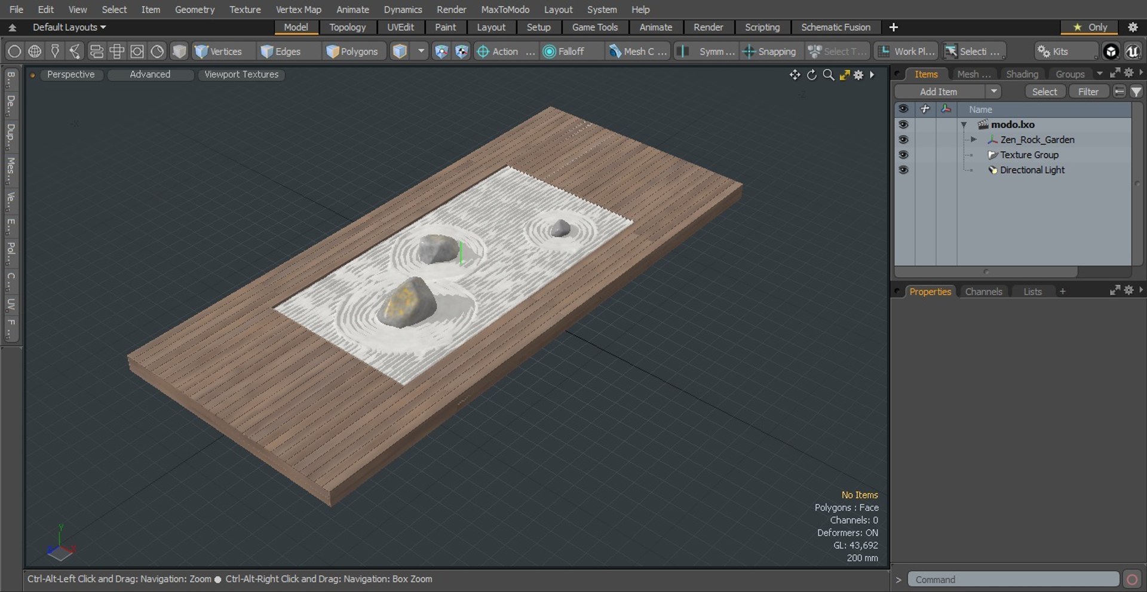1147x592 pixels.
Task: Toggle visibility of modo.lxo scene
Action: [903, 124]
